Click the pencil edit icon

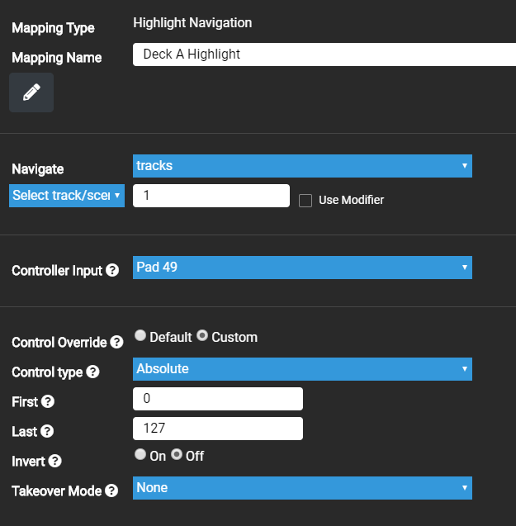(x=31, y=92)
